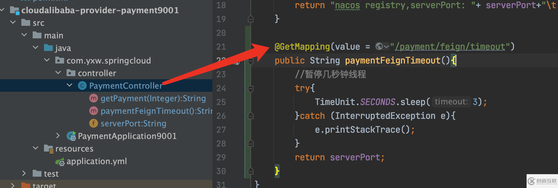This screenshot has height=188, width=558.
Task: Collapse the com.yxw.springcloud package
Action: [47, 60]
